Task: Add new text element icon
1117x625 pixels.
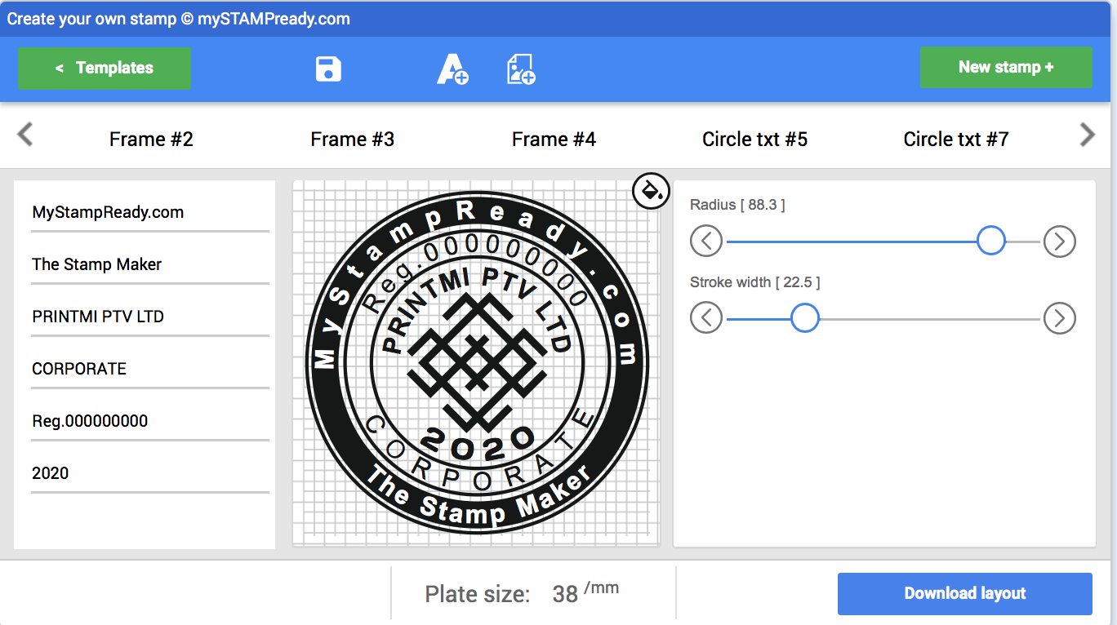Action: [452, 69]
